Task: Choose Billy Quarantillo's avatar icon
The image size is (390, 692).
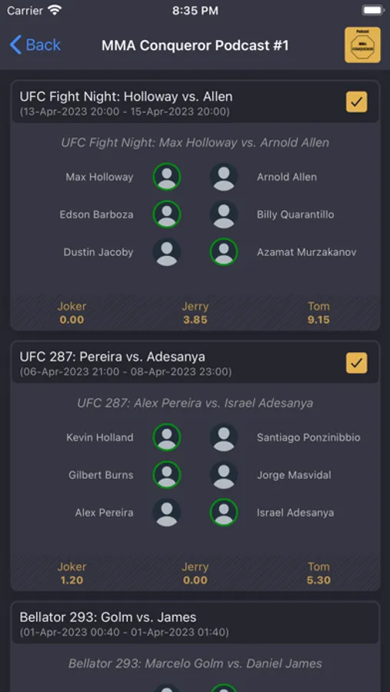Action: tap(224, 215)
